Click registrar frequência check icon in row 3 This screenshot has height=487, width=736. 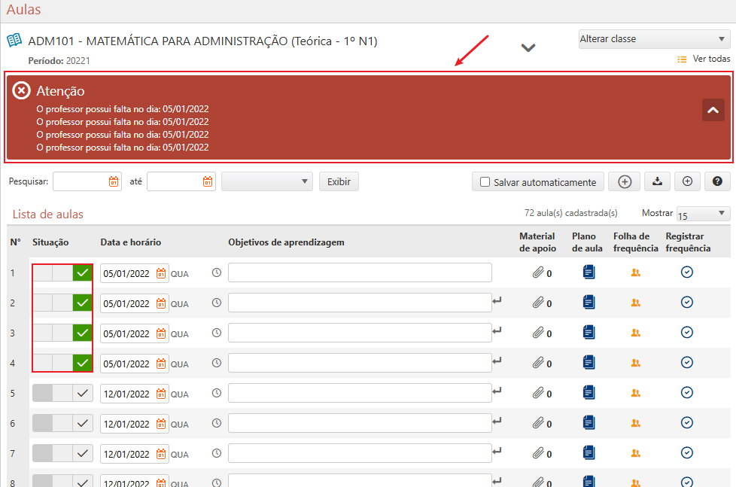(x=687, y=333)
